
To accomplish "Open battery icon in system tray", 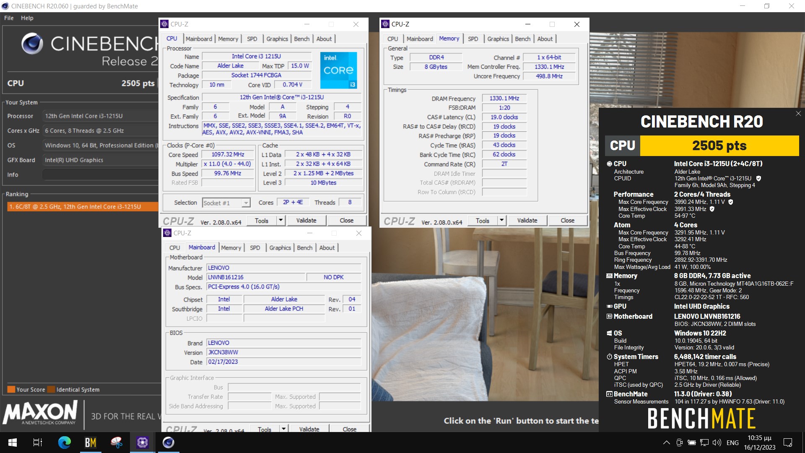I will pyautogui.click(x=692, y=443).
